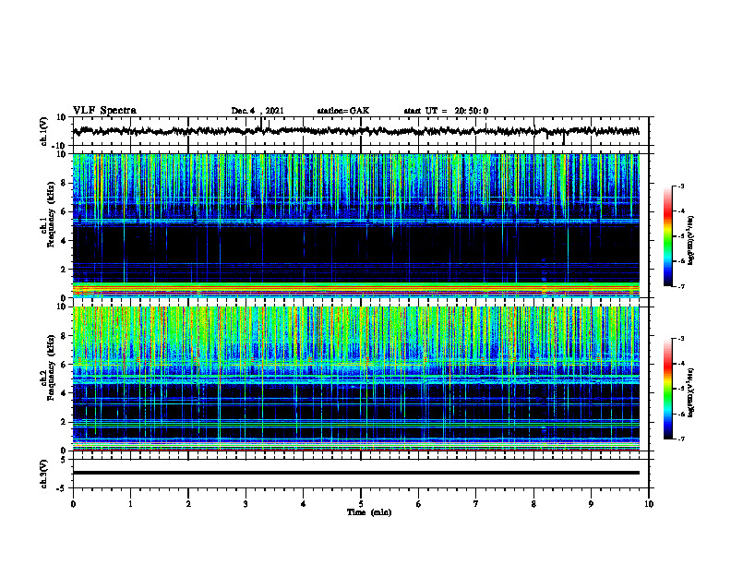The height and width of the screenshot is (565, 731).
Task: Click time axis tick label "9"
Action: point(591,504)
